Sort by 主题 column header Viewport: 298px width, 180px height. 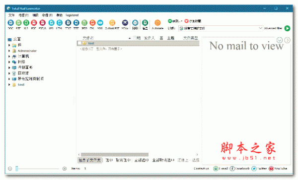[x=170, y=38]
